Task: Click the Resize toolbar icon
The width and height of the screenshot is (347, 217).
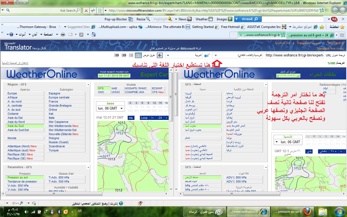Action: click(x=148, y=19)
